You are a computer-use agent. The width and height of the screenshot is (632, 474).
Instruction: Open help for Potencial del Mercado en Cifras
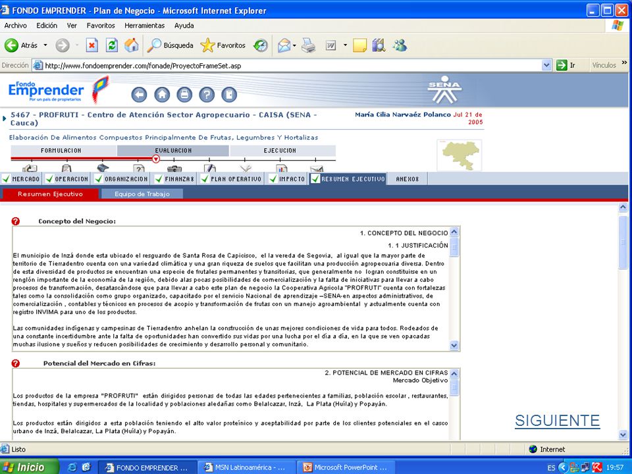pyautogui.click(x=16, y=363)
